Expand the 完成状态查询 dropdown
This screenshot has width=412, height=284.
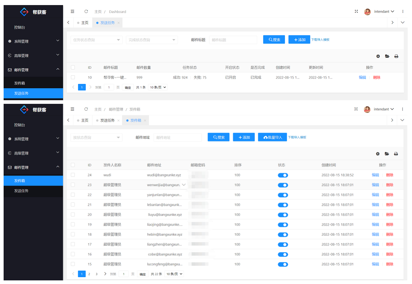(152, 40)
